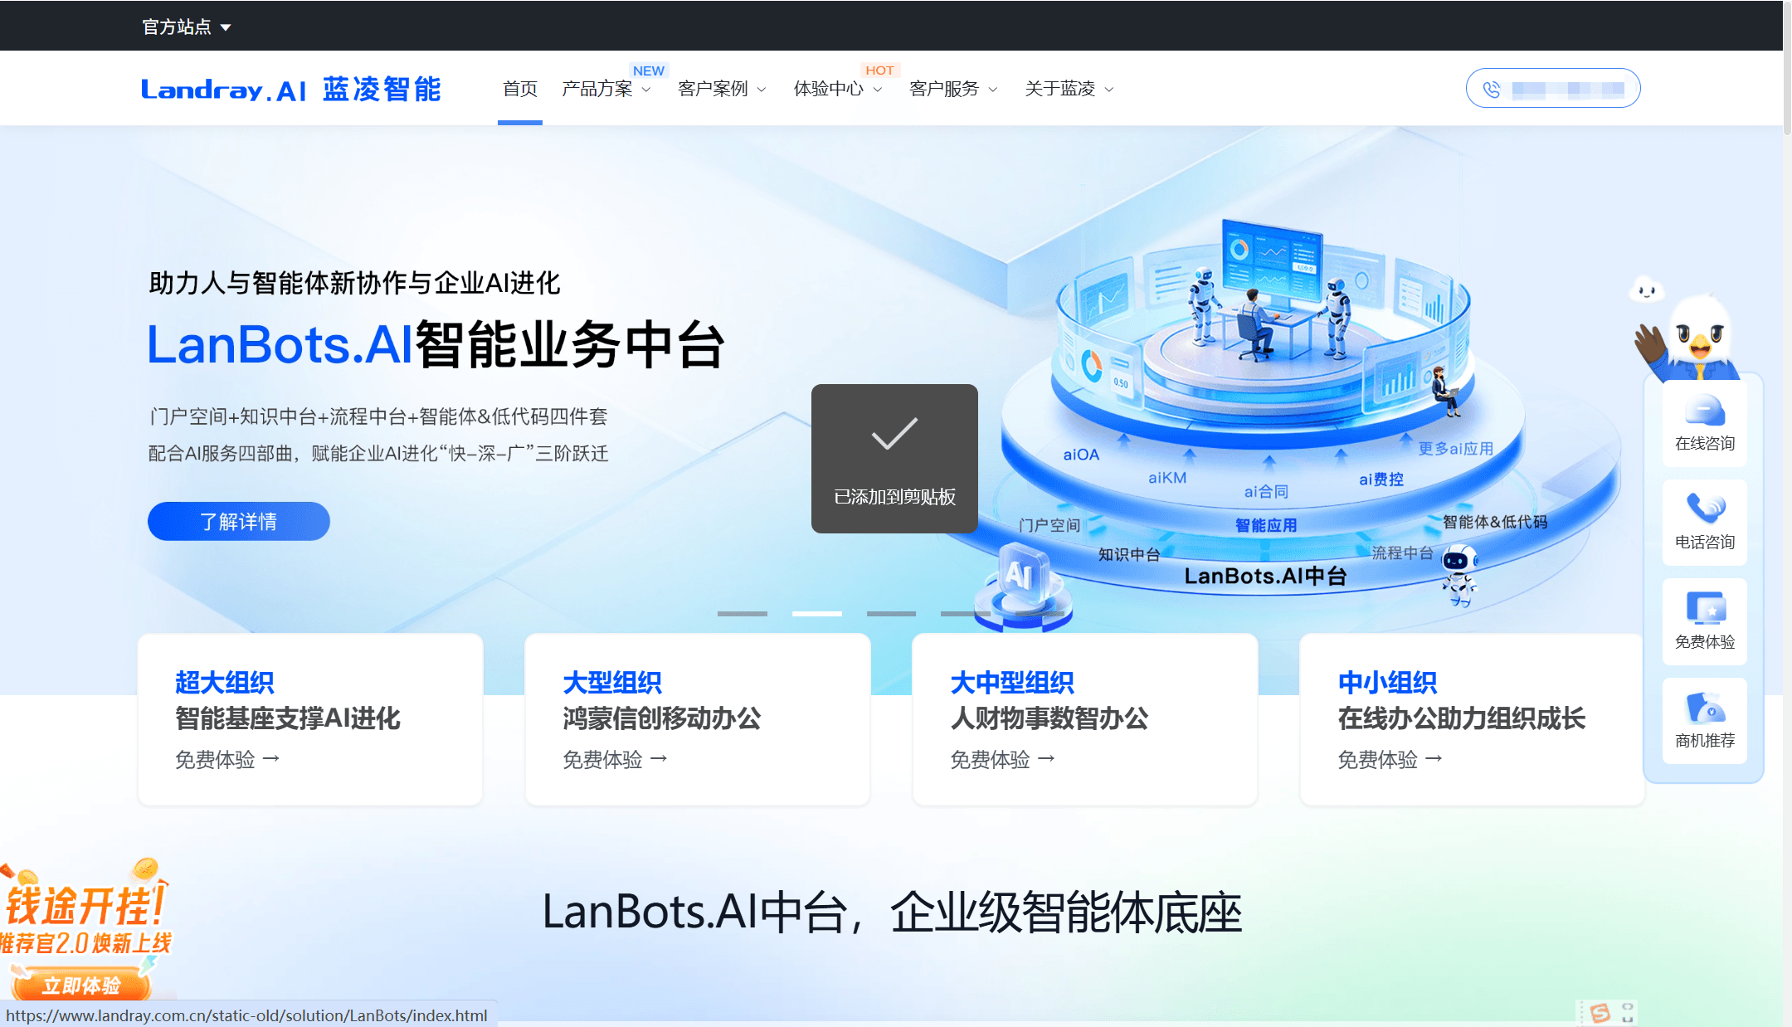Click the phone handset icon in the header
The width and height of the screenshot is (1792, 1027).
coord(1491,89)
